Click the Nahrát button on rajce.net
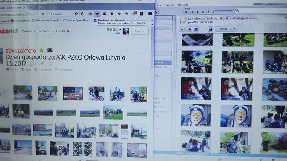The width and height of the screenshot is (287, 161). click(x=140, y=31)
